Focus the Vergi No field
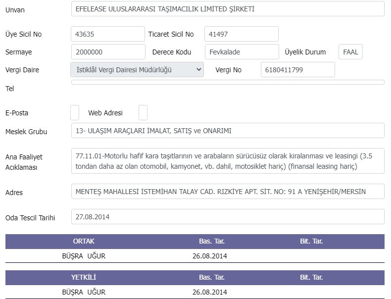391x299 pixels. coord(298,70)
